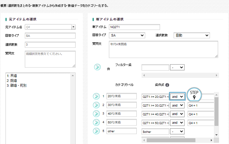
Task: Open the filter condition operator dropdown
Action: (x=177, y=68)
